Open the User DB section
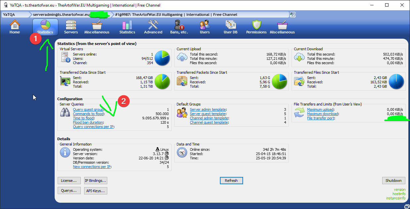This screenshot has width=410, height=209. pyautogui.click(x=231, y=27)
